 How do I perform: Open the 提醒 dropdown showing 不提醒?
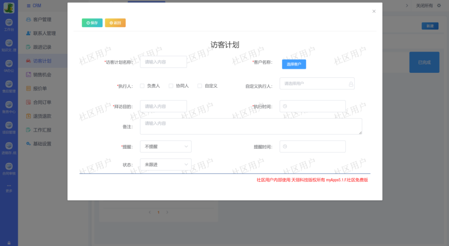click(x=165, y=147)
